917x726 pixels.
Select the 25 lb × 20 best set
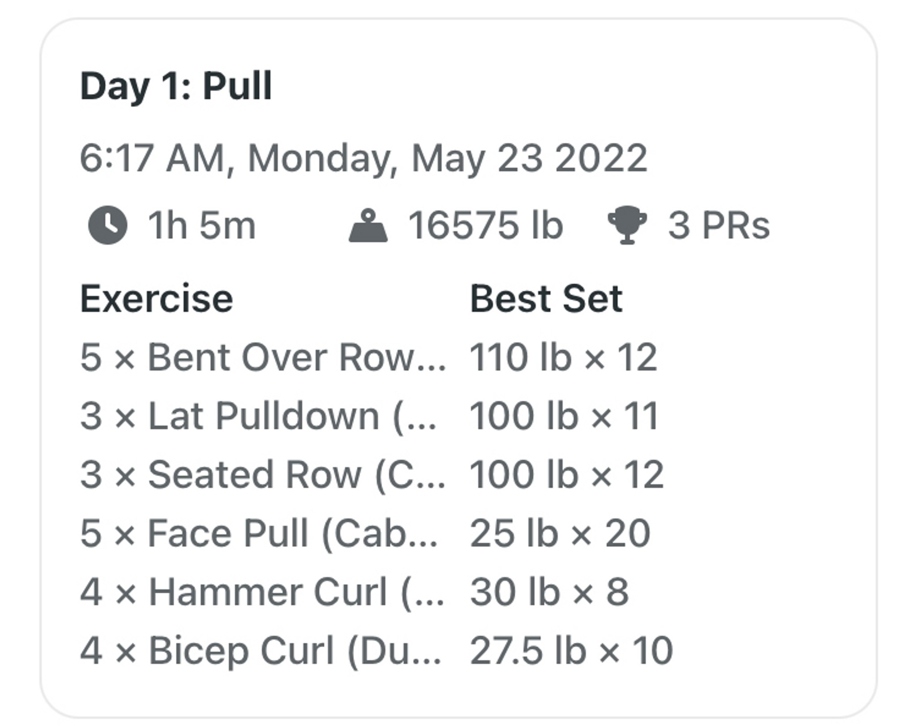[560, 534]
